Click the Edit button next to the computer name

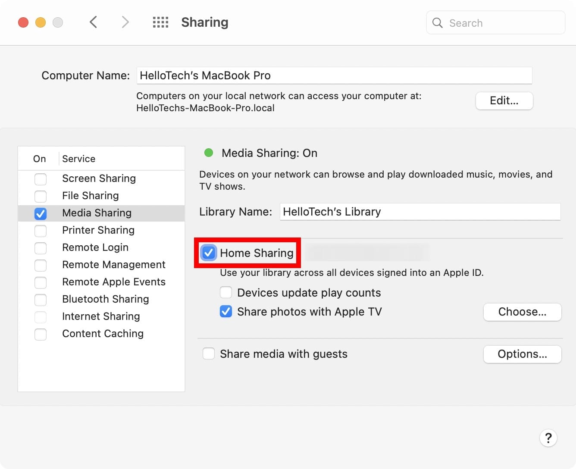pos(504,100)
